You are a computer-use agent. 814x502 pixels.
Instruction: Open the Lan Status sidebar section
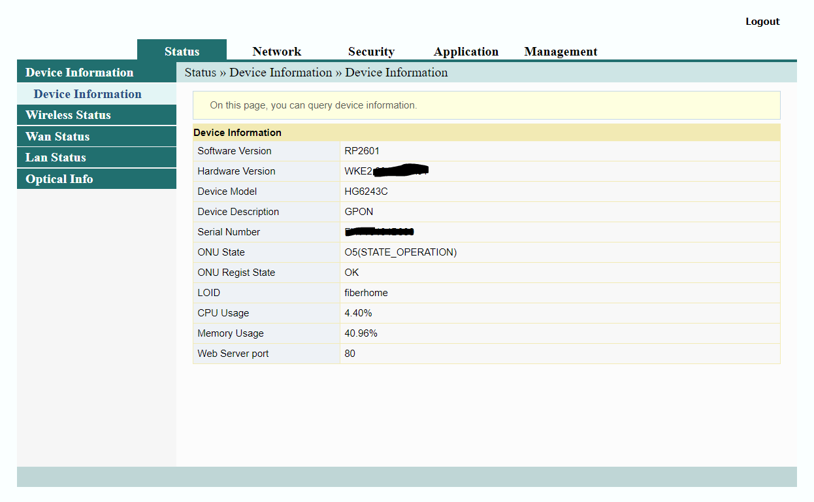[x=56, y=157]
